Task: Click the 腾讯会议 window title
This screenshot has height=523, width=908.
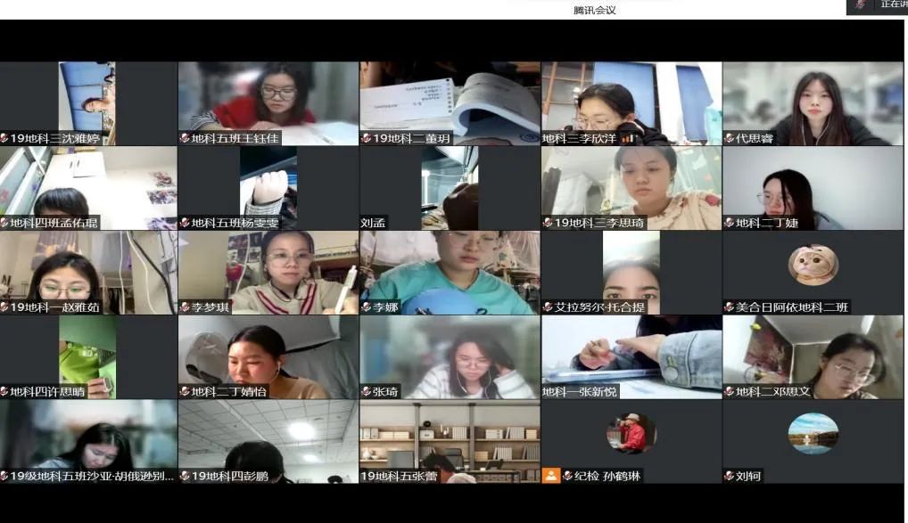Action: click(x=594, y=11)
